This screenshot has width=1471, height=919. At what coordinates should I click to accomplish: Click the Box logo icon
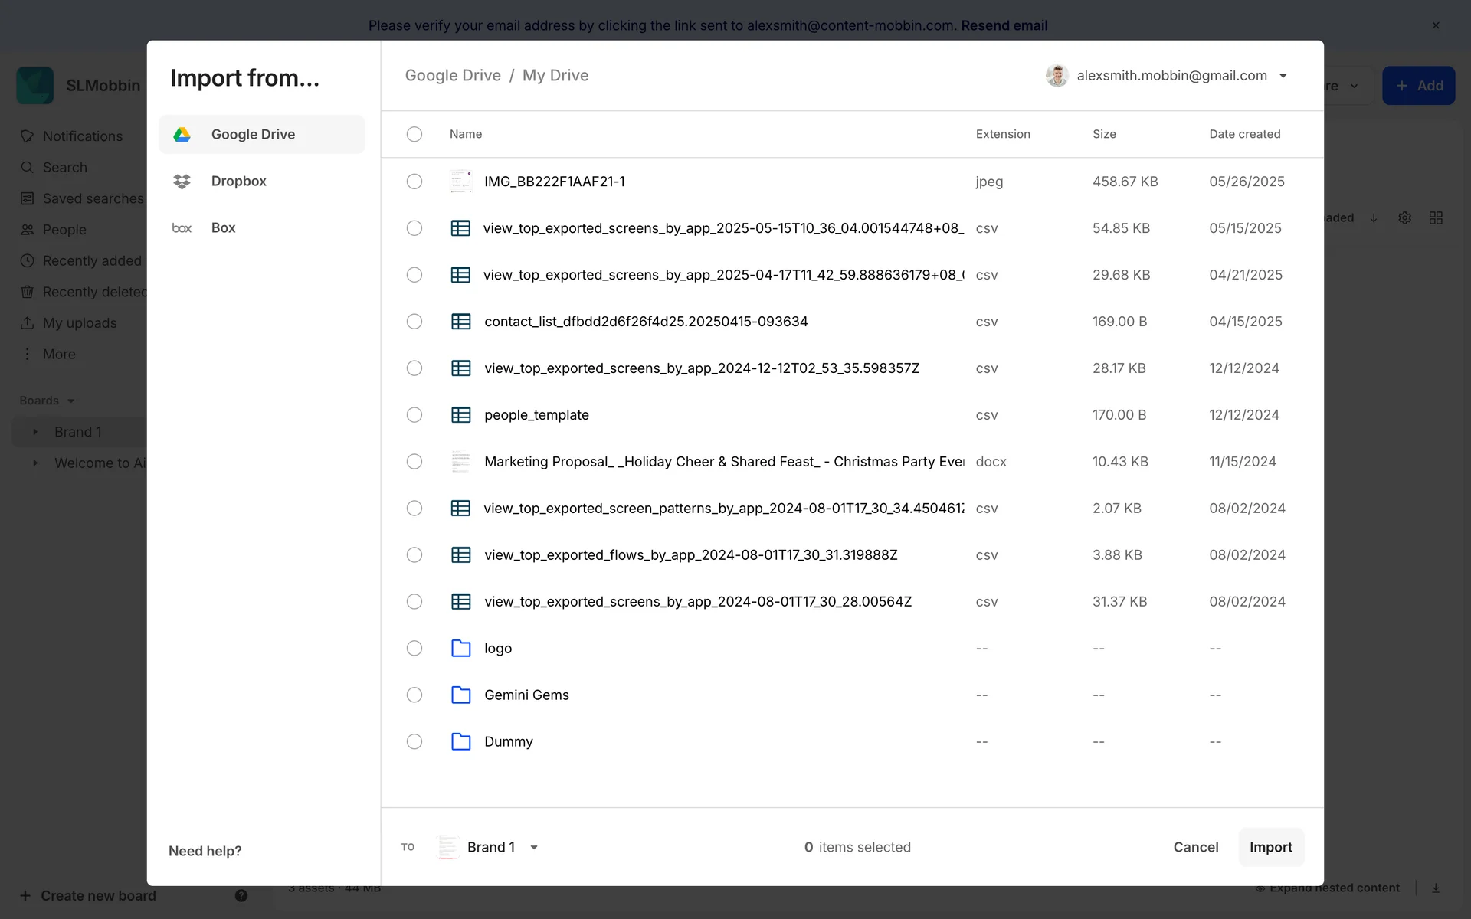(182, 228)
